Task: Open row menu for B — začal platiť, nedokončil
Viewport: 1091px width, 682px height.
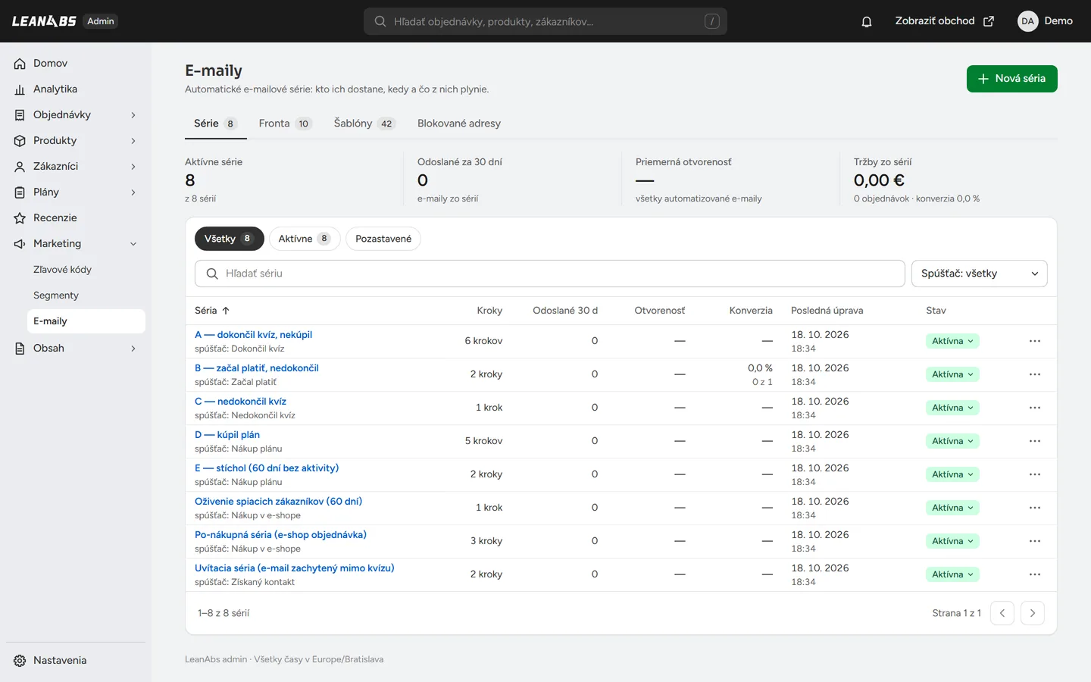Action: pyautogui.click(x=1035, y=374)
